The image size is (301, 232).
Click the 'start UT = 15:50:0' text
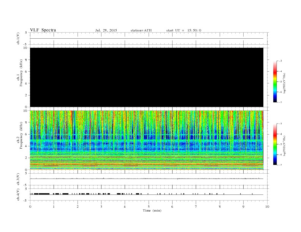[x=184, y=30]
